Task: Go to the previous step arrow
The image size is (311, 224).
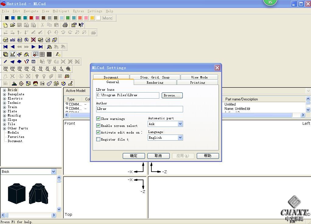Action: (12, 47)
